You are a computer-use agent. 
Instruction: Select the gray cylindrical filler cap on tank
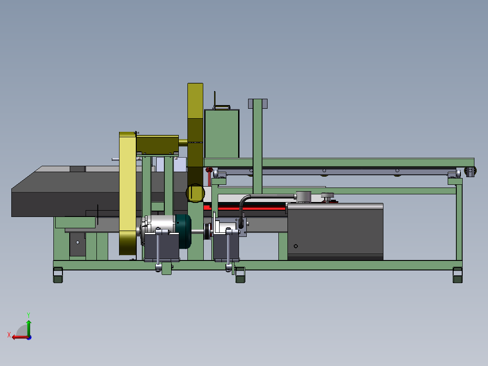(x=303, y=197)
